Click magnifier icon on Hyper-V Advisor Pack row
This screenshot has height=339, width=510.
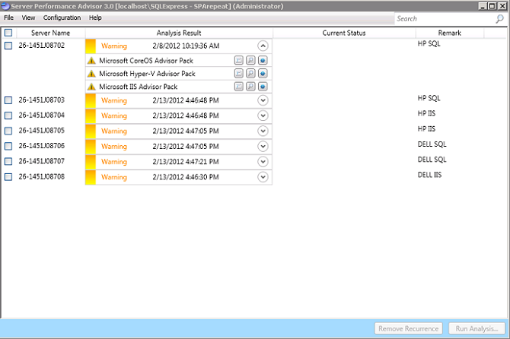pos(250,74)
